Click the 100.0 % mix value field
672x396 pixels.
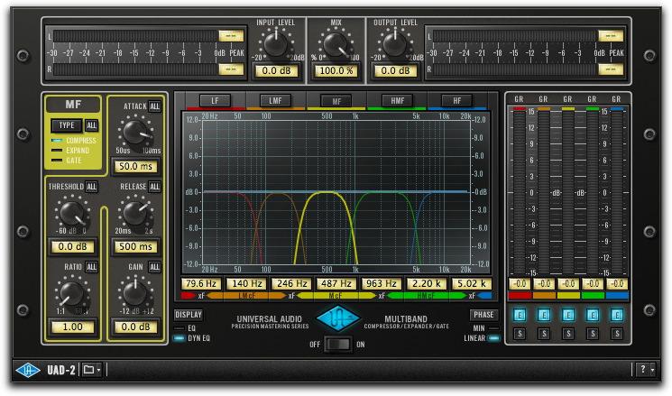tap(336, 70)
